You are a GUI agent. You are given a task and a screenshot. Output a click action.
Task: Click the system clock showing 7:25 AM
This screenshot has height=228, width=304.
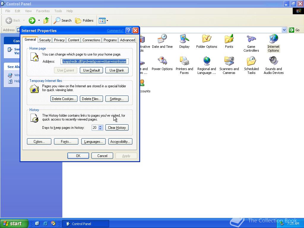[x=293, y=224]
